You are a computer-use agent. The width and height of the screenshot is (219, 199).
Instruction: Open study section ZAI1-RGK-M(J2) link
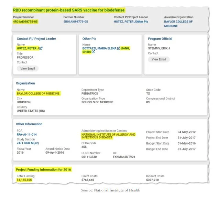[x=28, y=143]
